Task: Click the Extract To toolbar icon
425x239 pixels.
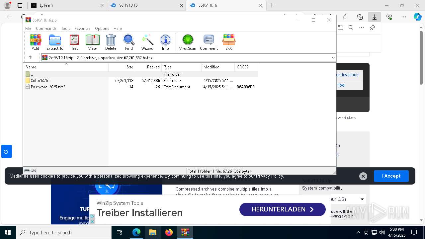Action: point(55,42)
